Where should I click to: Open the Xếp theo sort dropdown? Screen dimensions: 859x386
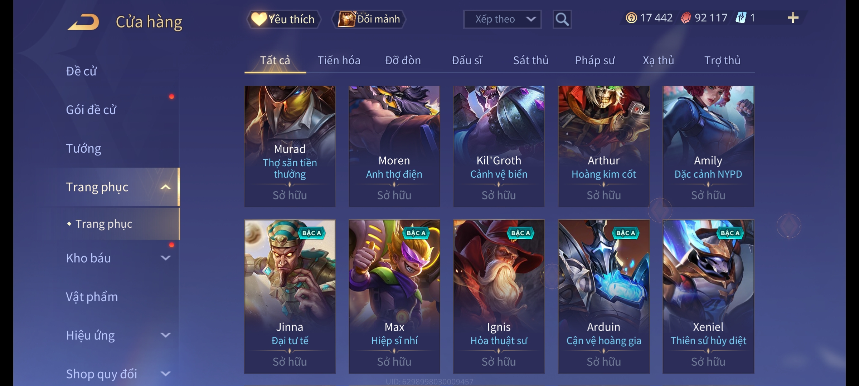502,19
